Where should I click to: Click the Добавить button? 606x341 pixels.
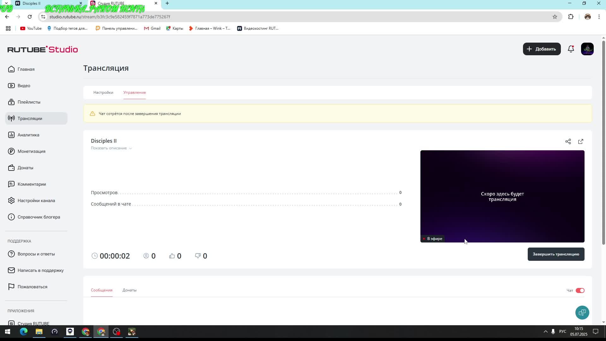point(542,49)
